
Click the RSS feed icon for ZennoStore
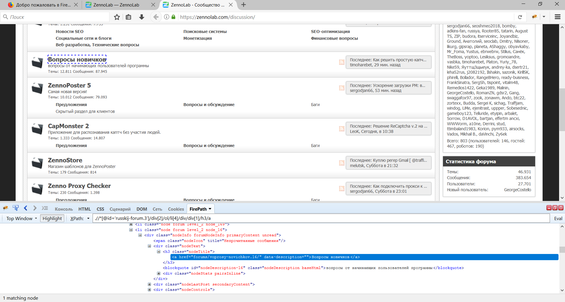341,163
